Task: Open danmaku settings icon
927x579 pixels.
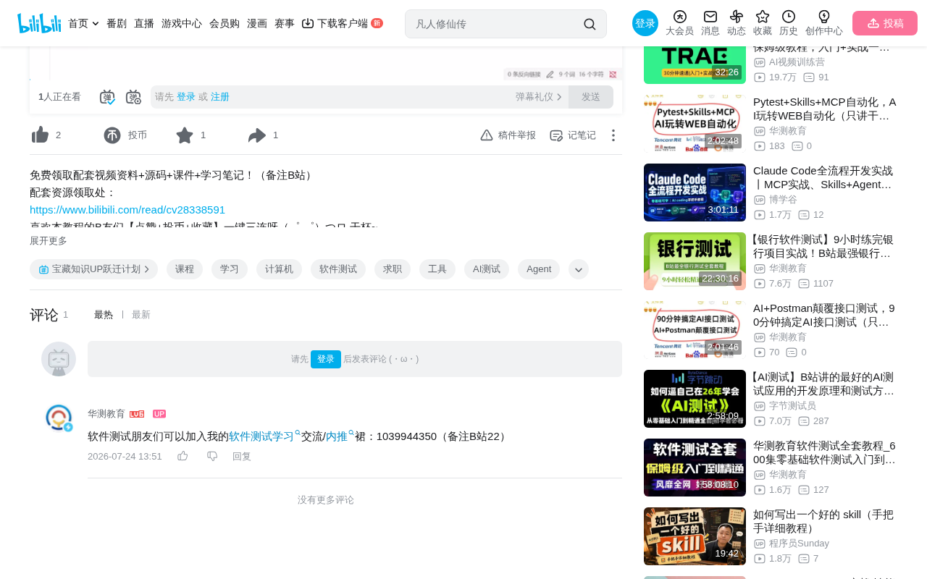Action: pyautogui.click(x=133, y=97)
